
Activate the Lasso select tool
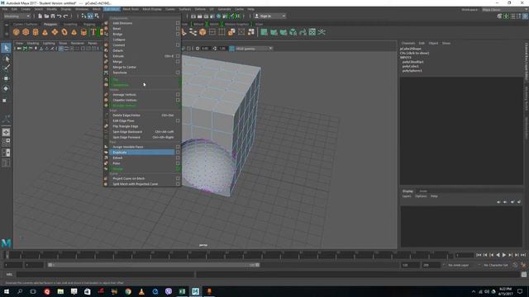(6, 59)
